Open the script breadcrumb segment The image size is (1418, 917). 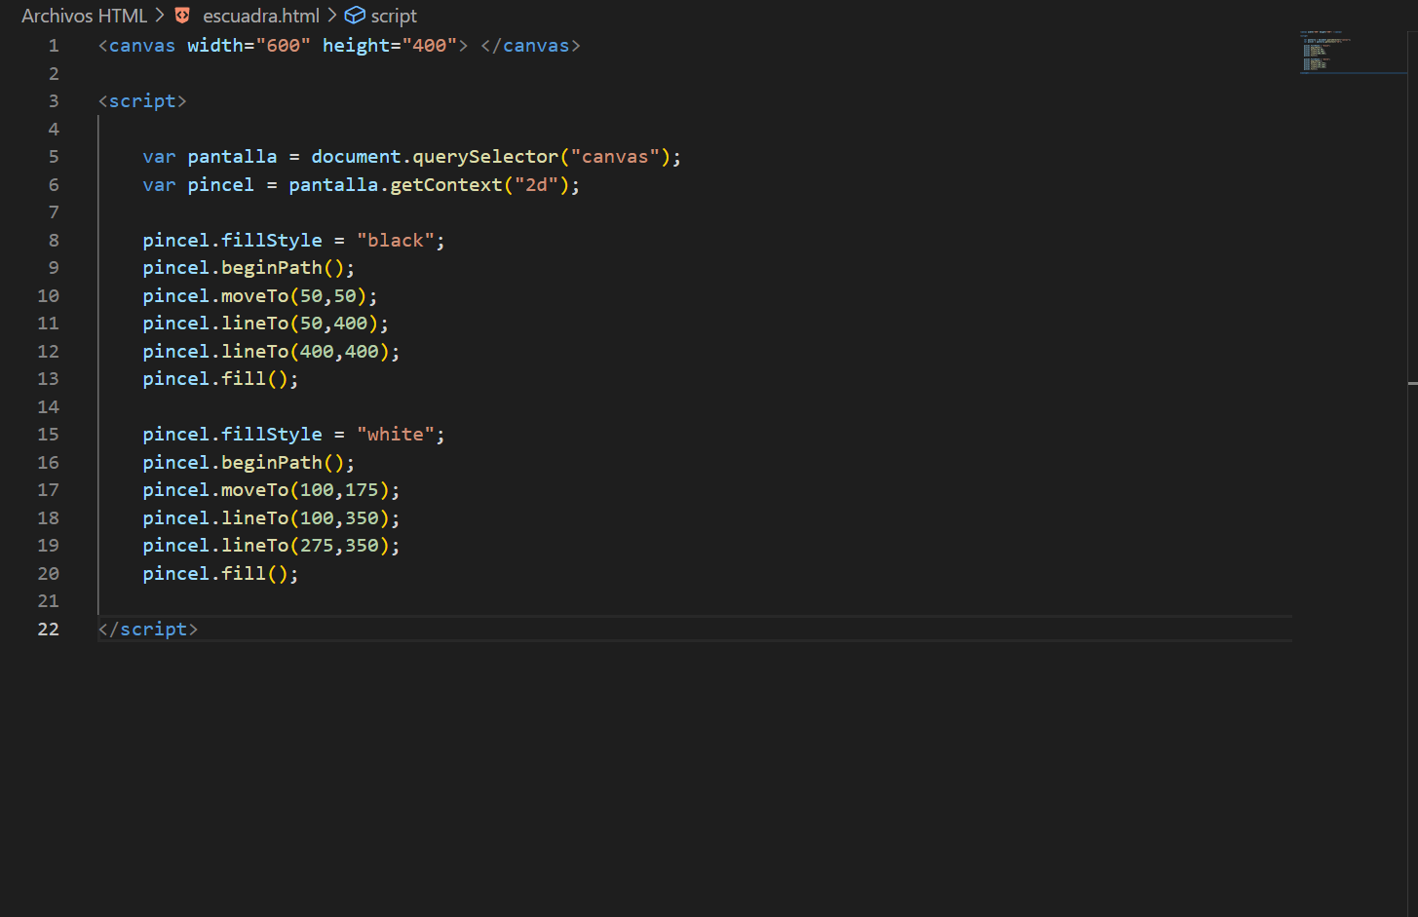click(394, 16)
